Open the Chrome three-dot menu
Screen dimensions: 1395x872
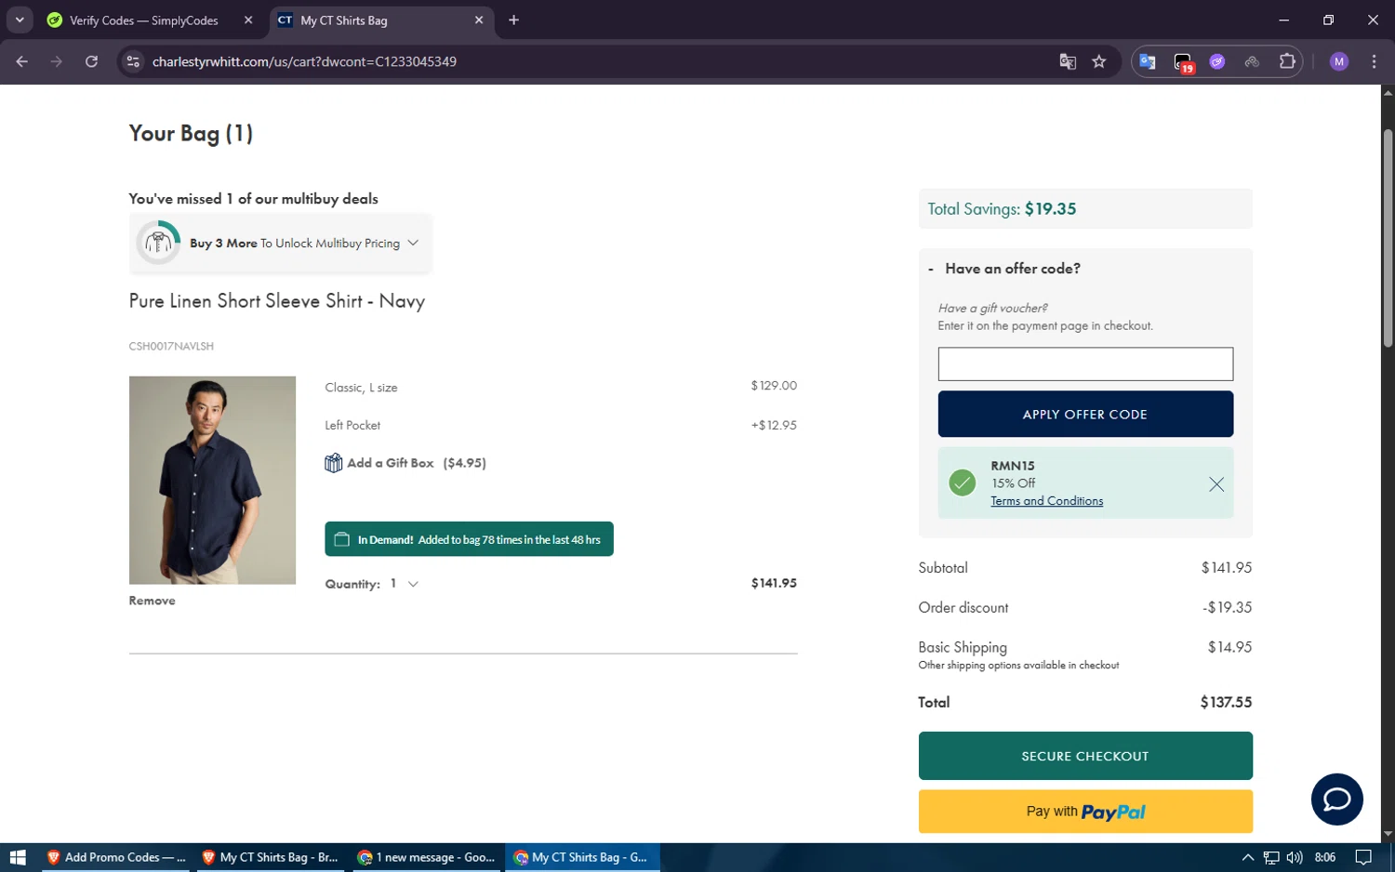pos(1374,61)
